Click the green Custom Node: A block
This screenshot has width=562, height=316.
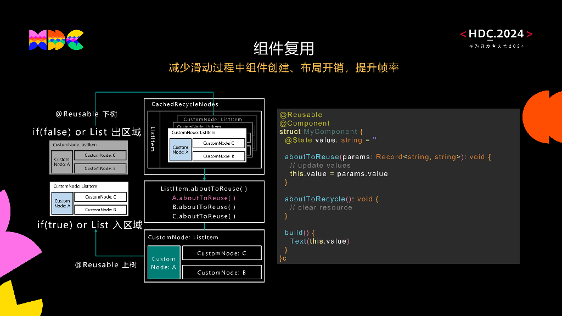pos(164,262)
